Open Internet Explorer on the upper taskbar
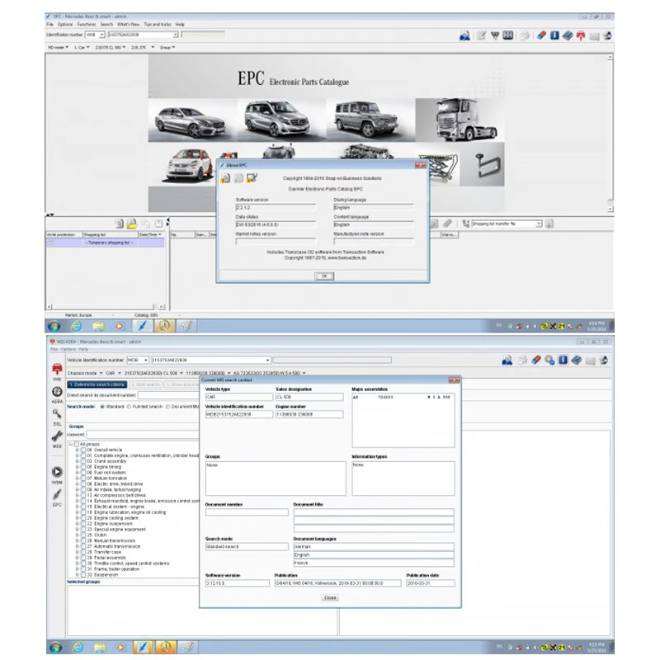This screenshot has width=660, height=660. 77,326
